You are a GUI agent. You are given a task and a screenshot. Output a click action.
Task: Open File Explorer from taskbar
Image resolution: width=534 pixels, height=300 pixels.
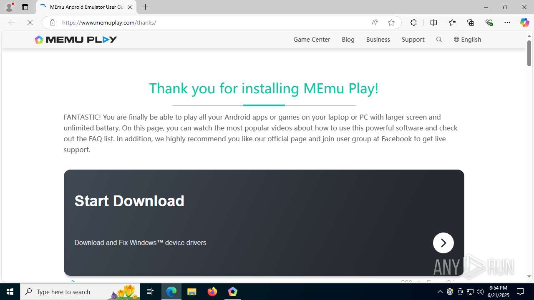tap(192, 292)
